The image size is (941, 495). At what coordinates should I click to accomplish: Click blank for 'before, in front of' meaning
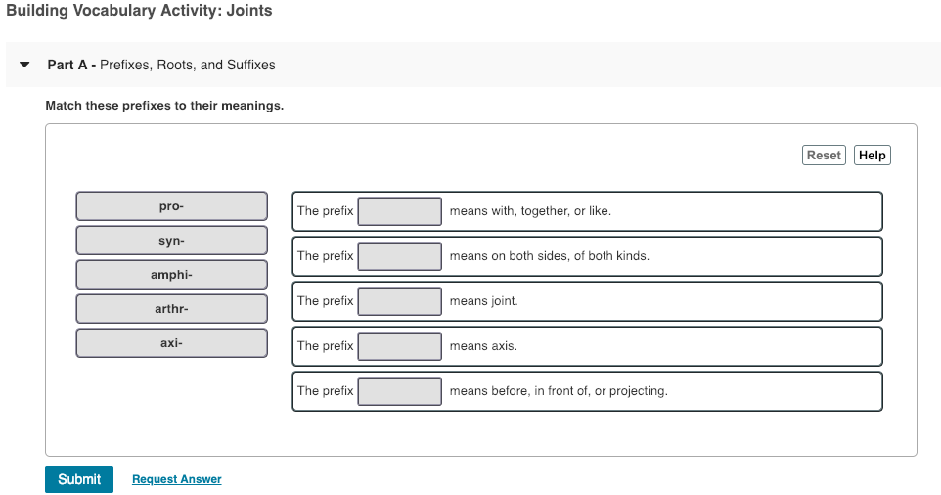(x=399, y=391)
